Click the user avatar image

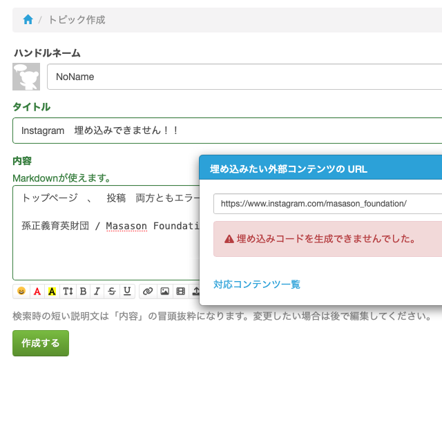click(x=26, y=77)
